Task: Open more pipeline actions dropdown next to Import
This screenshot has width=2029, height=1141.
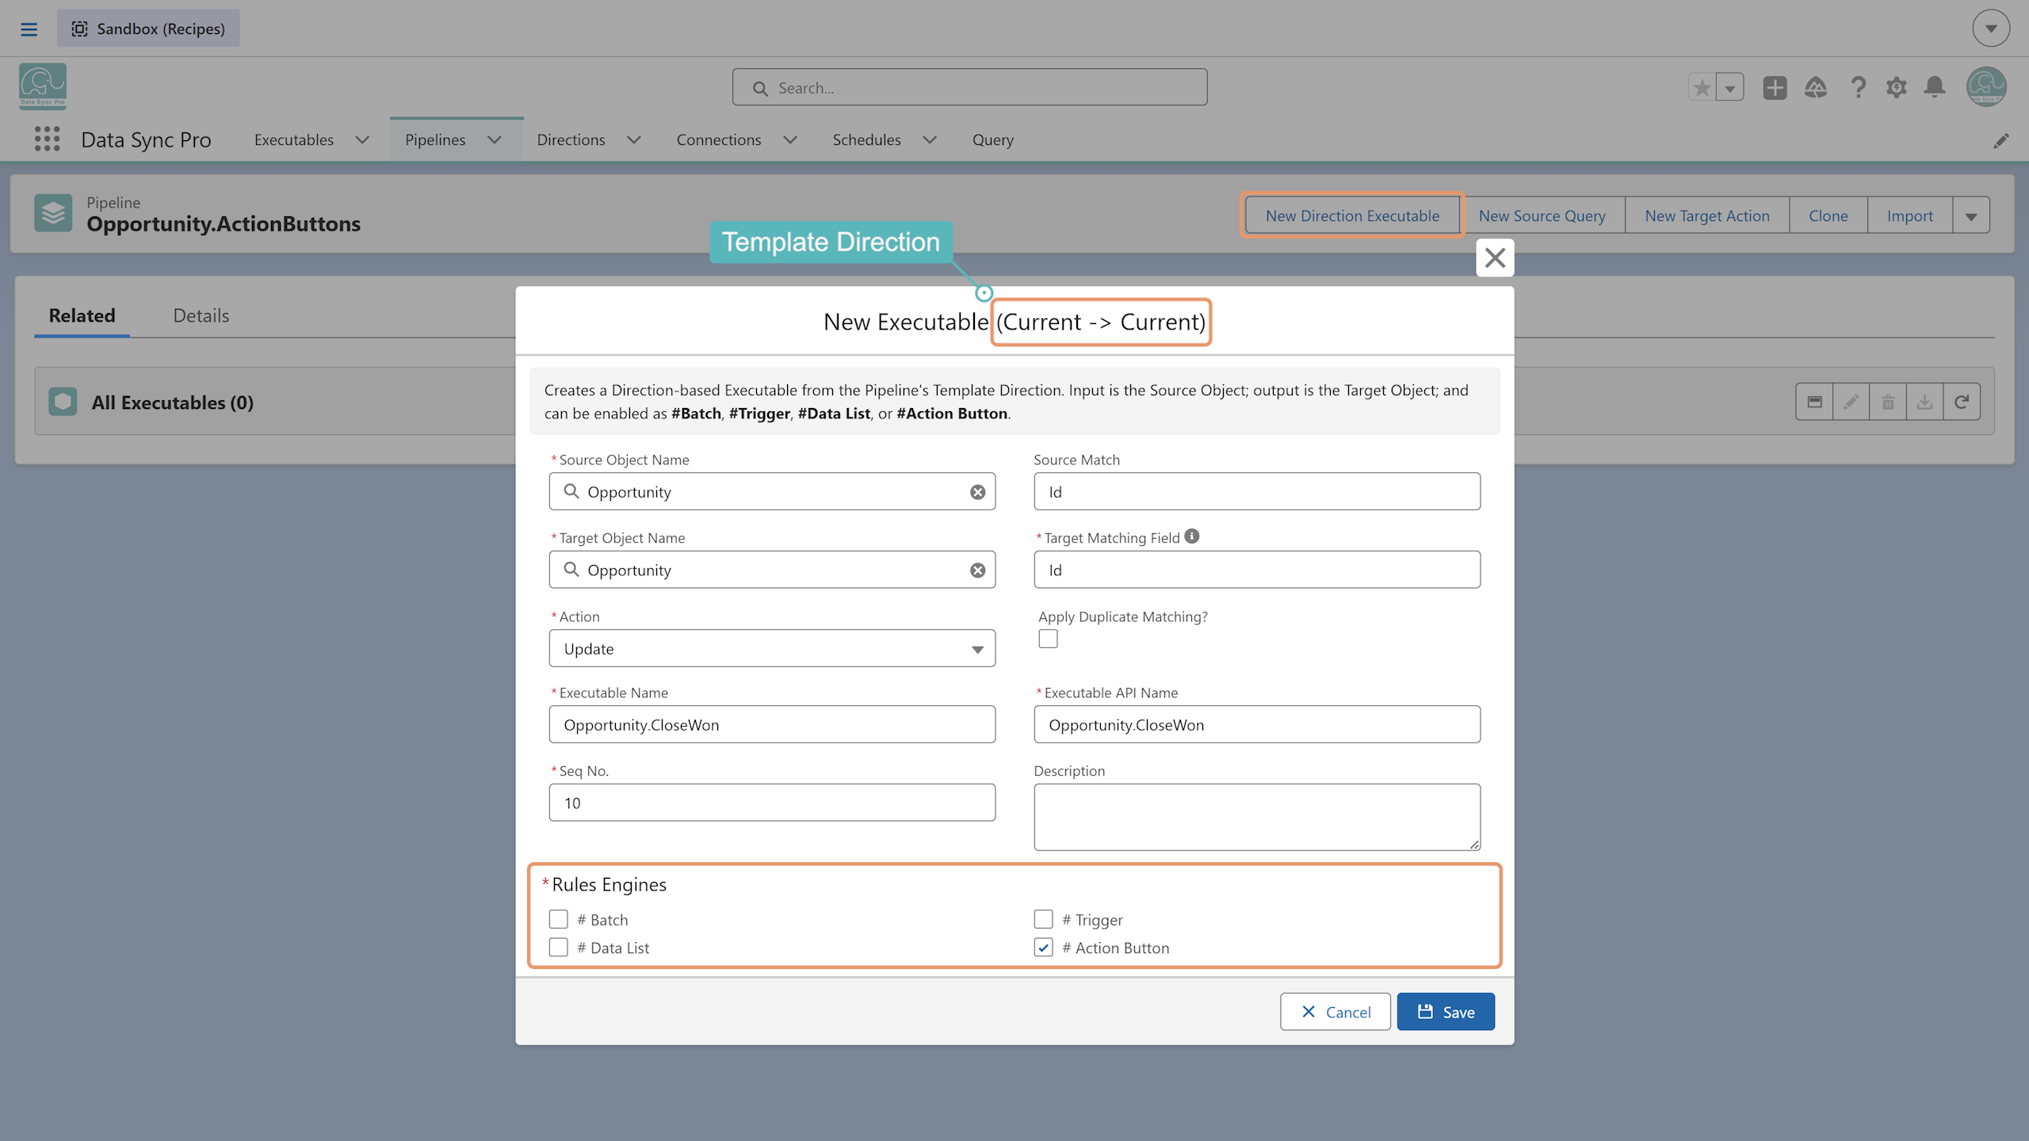Action: [1971, 216]
